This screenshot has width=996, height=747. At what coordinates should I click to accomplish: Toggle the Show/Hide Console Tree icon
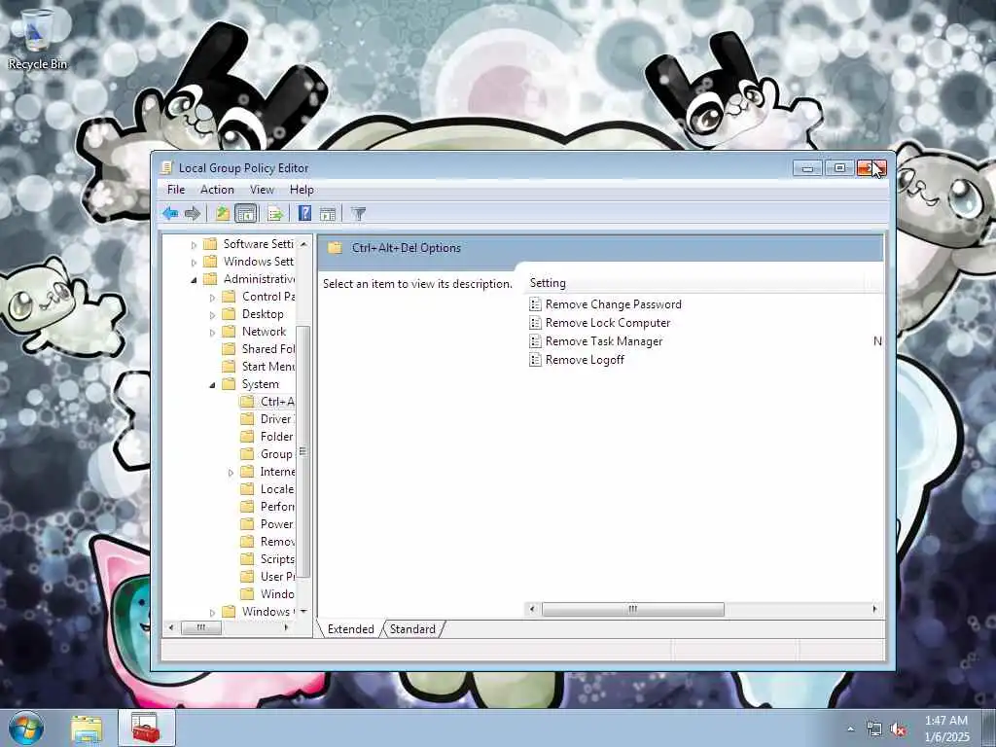[x=246, y=213]
